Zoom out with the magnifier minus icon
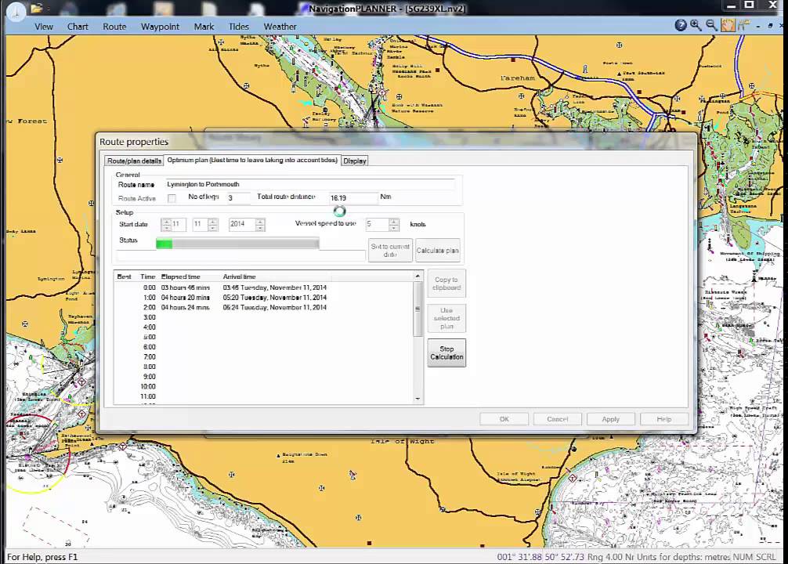 [x=711, y=25]
